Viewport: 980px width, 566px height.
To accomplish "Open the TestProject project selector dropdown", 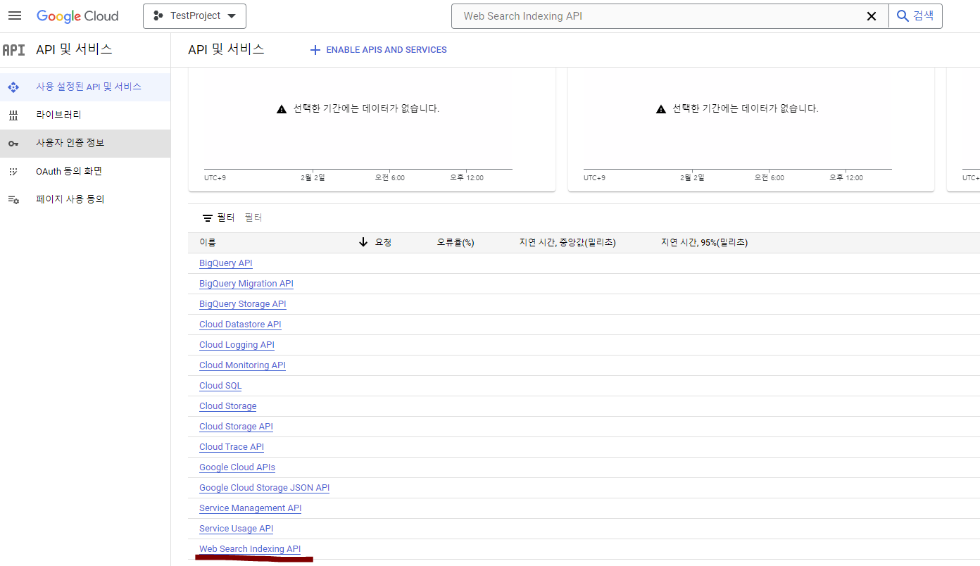I will point(194,15).
